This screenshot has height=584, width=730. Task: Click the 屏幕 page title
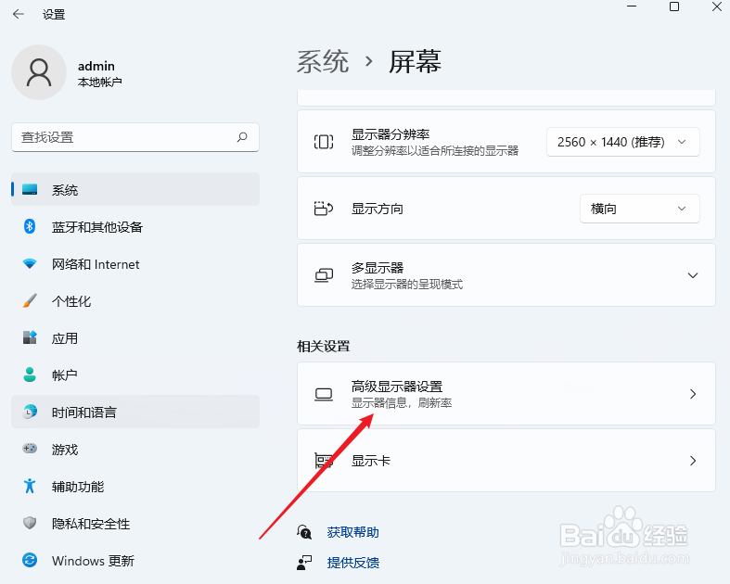415,61
